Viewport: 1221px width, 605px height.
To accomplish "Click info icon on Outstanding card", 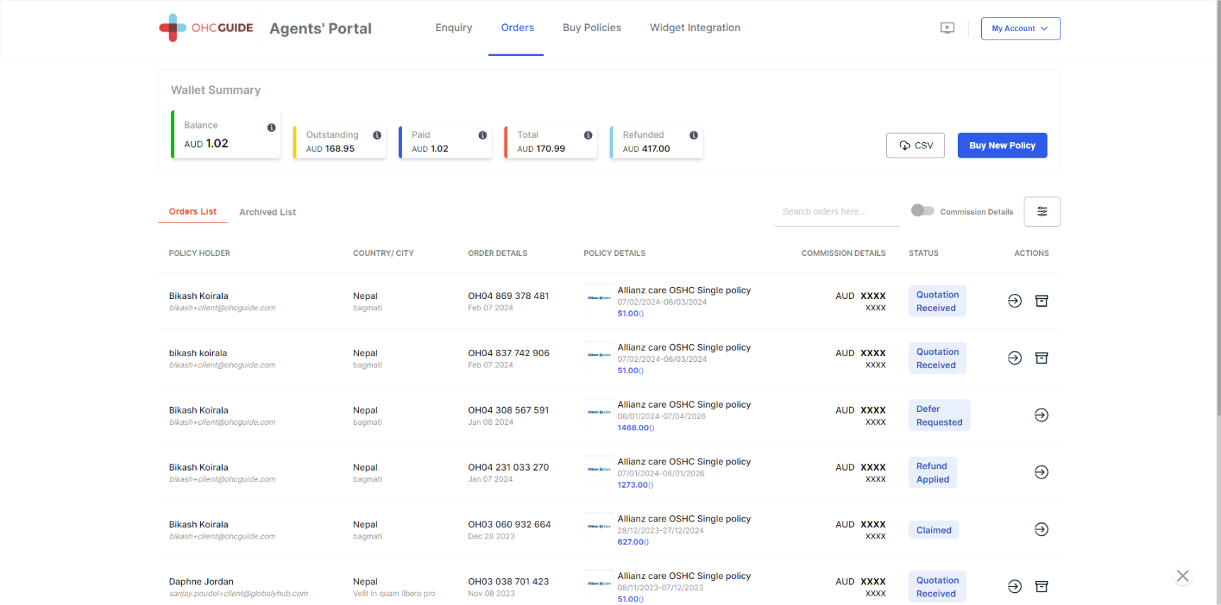I will [377, 135].
